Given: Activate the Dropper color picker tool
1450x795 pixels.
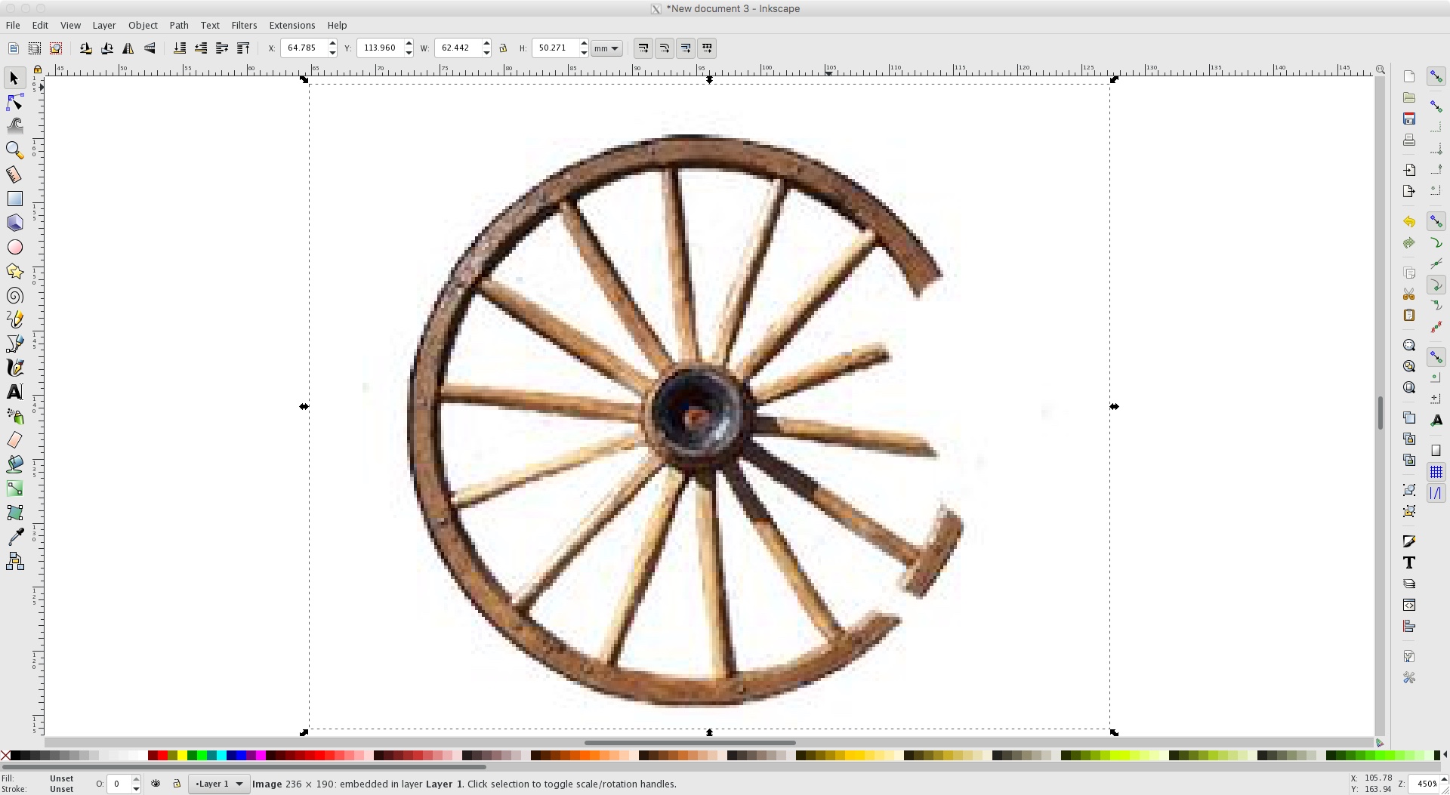Looking at the screenshot, I should [14, 536].
